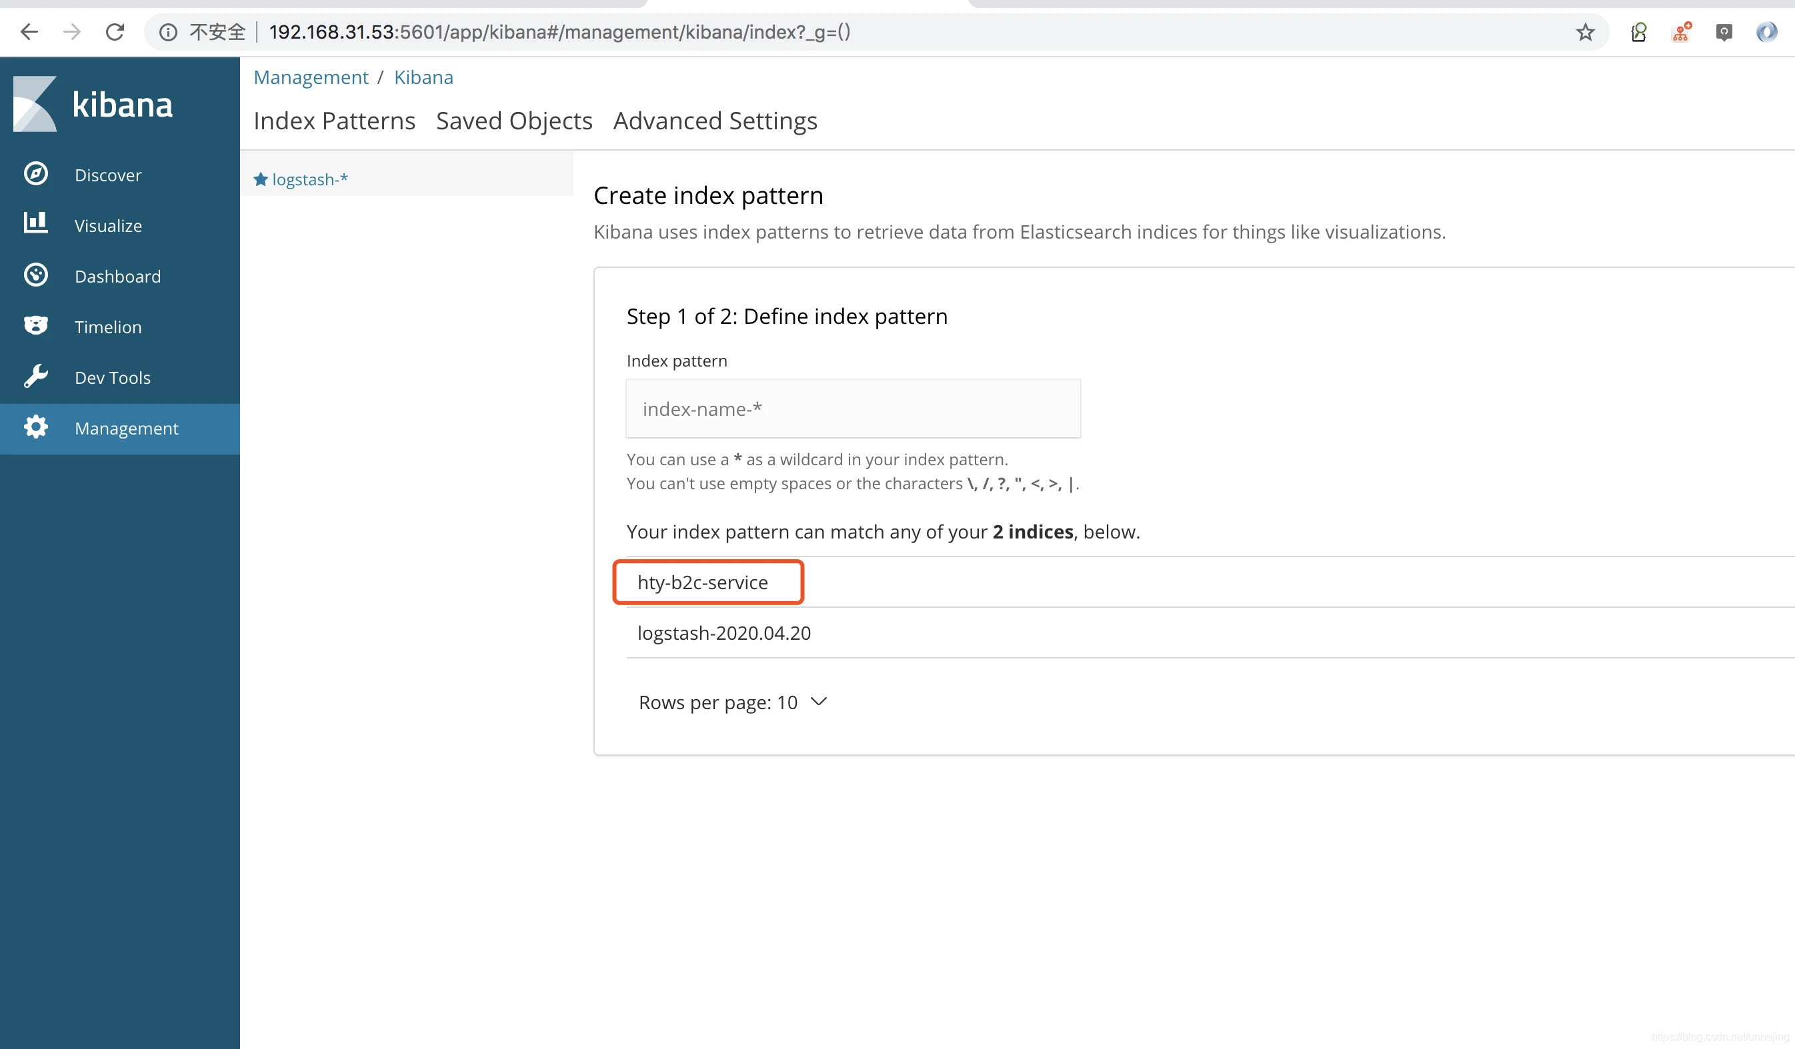Click the Step 1 of 2 heading
The image size is (1795, 1049).
coord(787,316)
